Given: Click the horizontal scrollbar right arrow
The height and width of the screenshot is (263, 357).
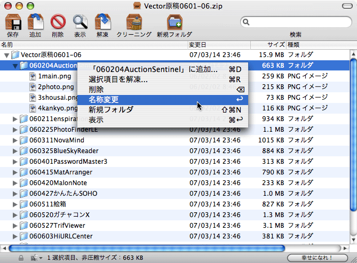Looking at the screenshot, I should [x=345, y=248].
